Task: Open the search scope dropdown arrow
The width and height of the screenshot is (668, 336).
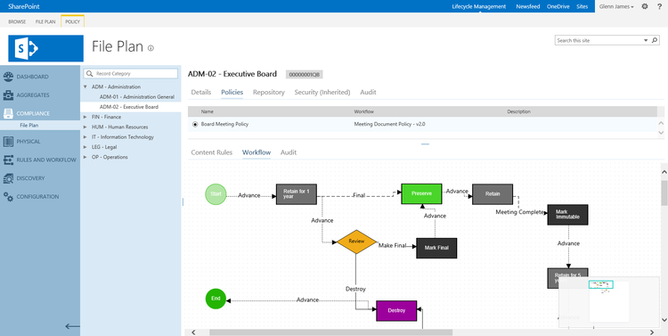Action: (x=646, y=40)
